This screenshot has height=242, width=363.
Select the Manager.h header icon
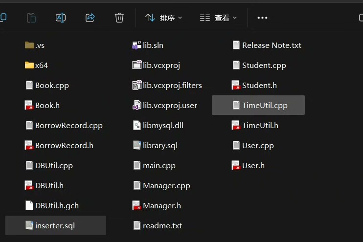click(137, 206)
